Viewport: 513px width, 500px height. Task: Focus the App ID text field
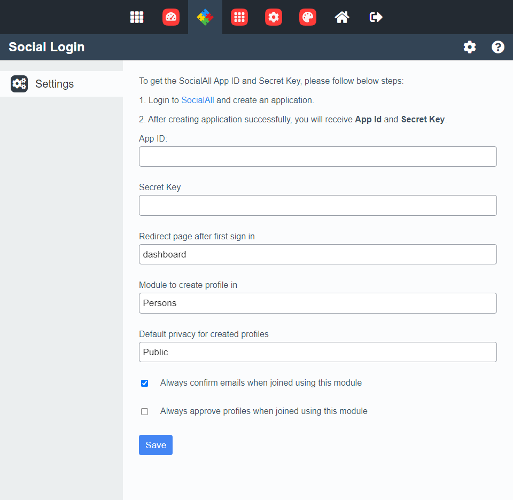coord(317,157)
